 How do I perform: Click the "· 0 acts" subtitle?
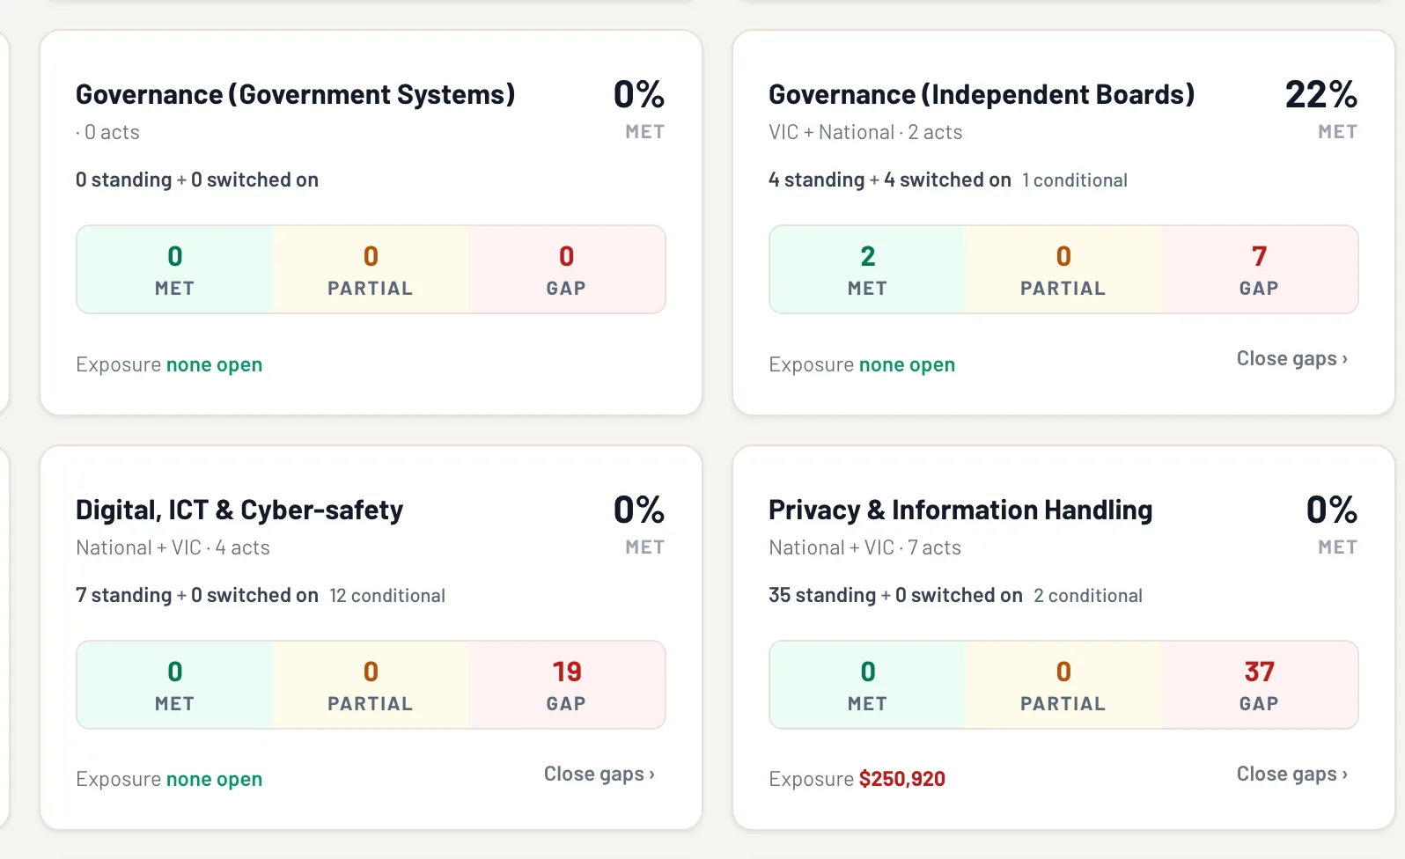pyautogui.click(x=108, y=132)
